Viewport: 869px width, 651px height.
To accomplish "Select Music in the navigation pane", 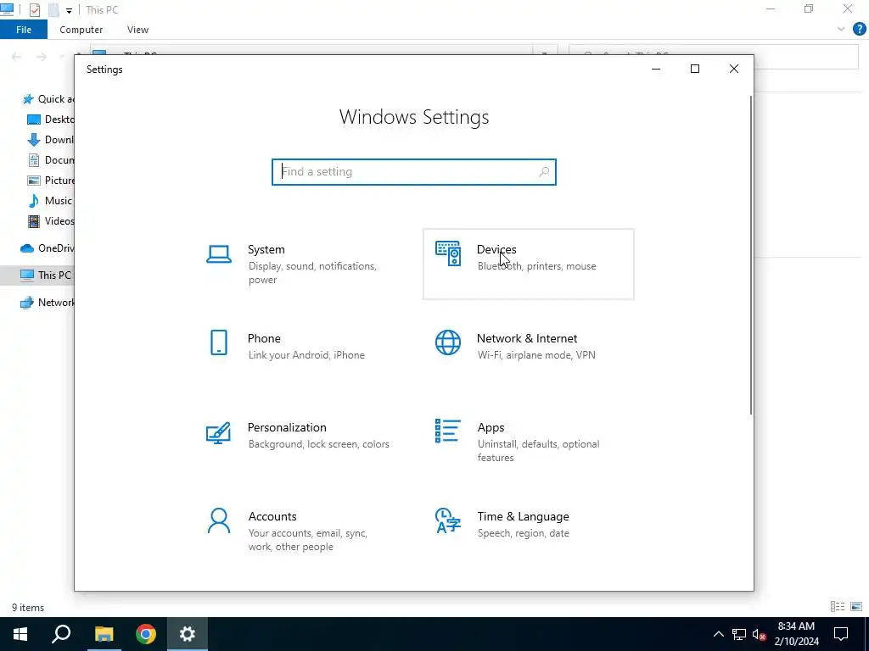I will (x=50, y=201).
